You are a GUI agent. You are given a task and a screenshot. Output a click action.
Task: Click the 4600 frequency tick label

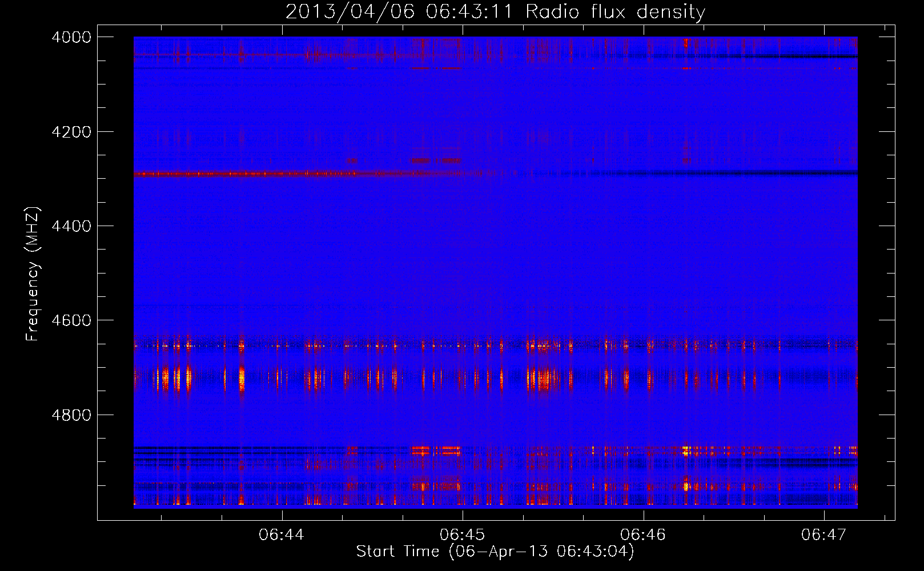tap(71, 320)
